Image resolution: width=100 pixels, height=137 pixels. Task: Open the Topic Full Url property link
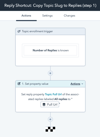tap(53, 94)
